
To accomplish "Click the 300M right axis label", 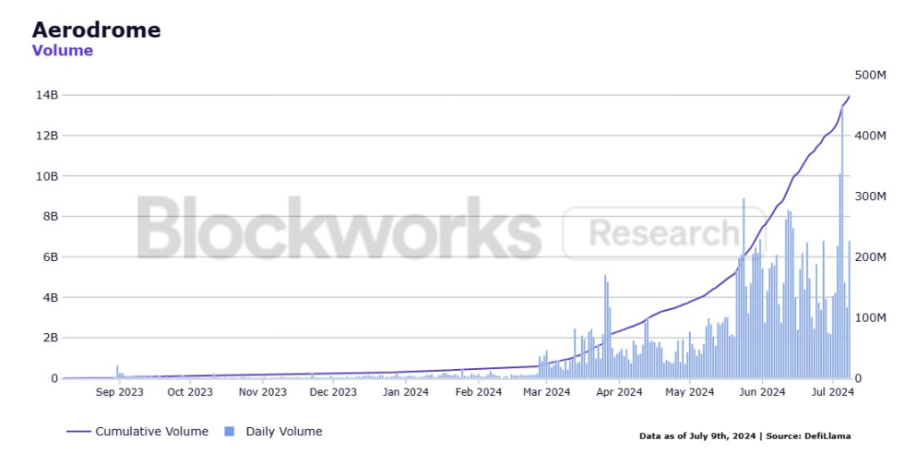I will click(x=871, y=197).
